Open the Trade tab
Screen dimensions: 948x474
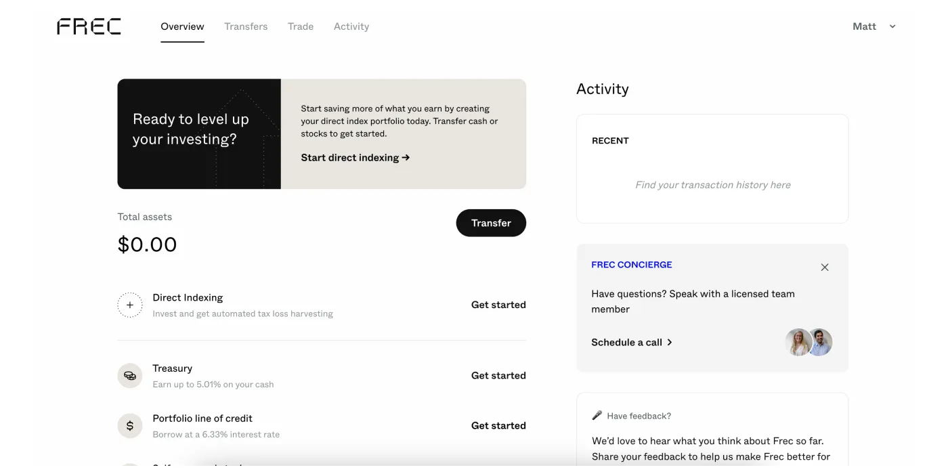[x=301, y=26]
